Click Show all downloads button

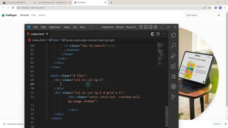[217, 124]
